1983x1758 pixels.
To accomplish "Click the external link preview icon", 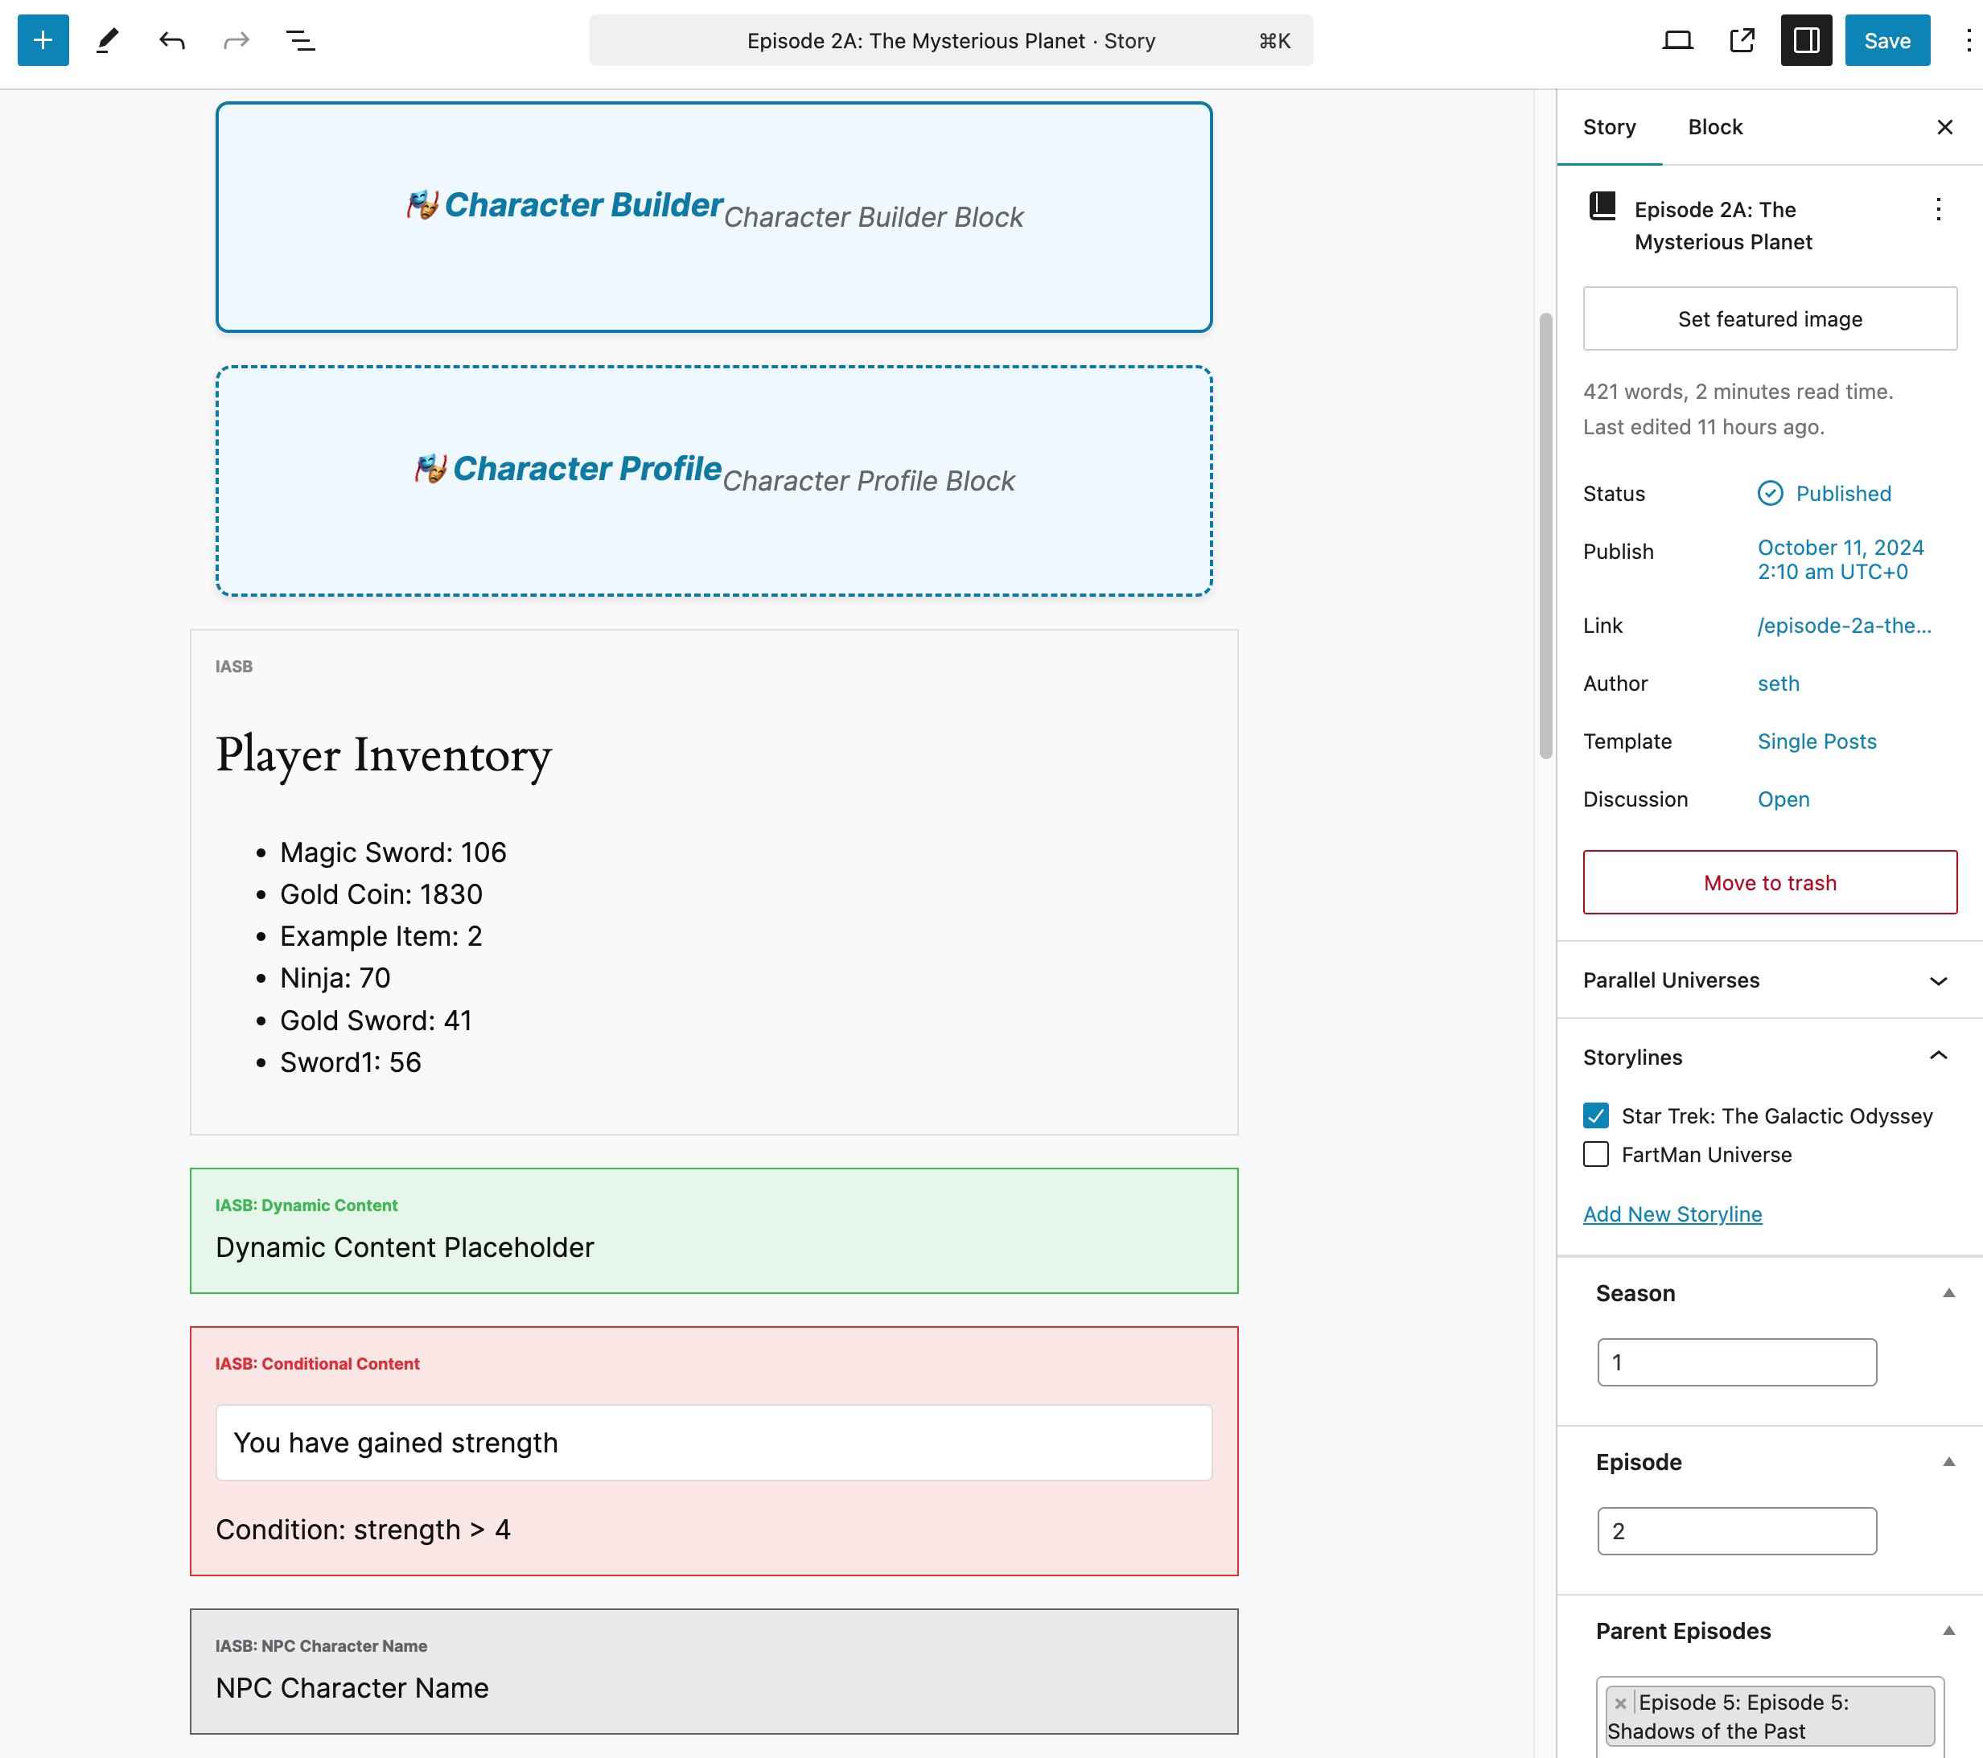I will pyautogui.click(x=1740, y=39).
